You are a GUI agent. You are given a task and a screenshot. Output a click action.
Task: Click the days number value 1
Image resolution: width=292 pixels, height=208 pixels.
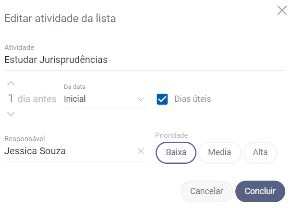pyautogui.click(x=11, y=99)
